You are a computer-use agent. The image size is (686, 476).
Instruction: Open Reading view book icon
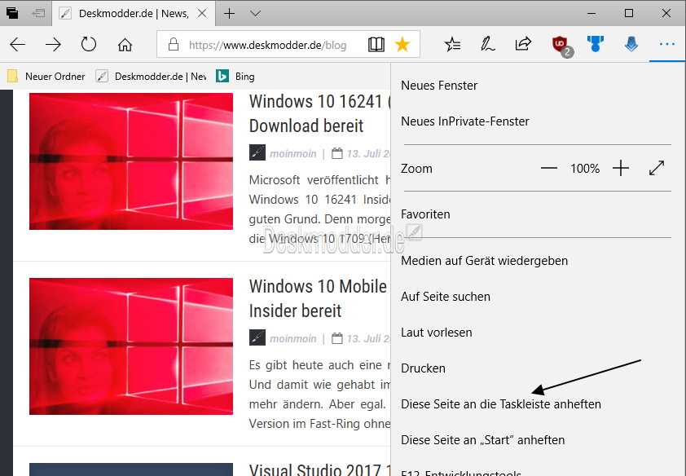coord(376,44)
